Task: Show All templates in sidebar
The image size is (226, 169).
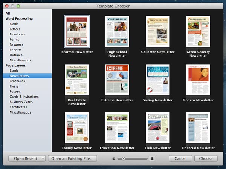Action: coord(8,14)
